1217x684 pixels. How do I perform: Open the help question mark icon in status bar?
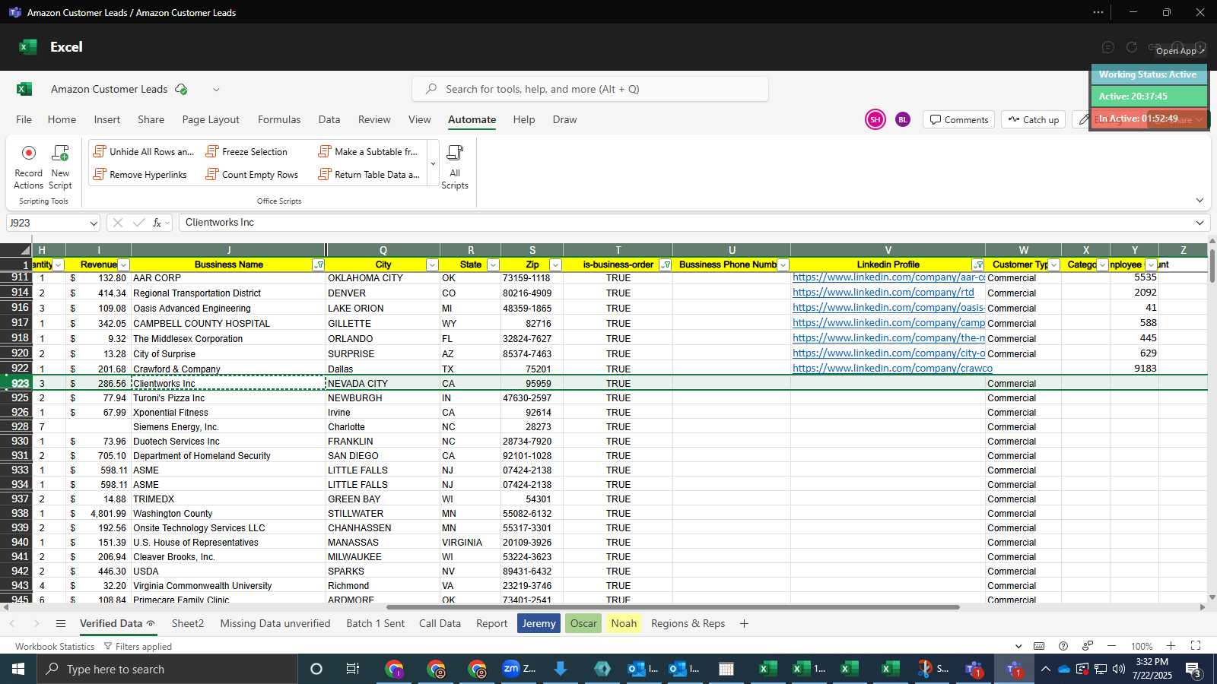coord(1063,646)
